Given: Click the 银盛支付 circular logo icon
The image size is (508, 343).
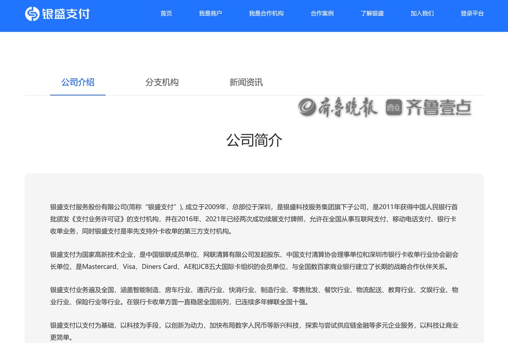Looking at the screenshot, I should point(32,14).
